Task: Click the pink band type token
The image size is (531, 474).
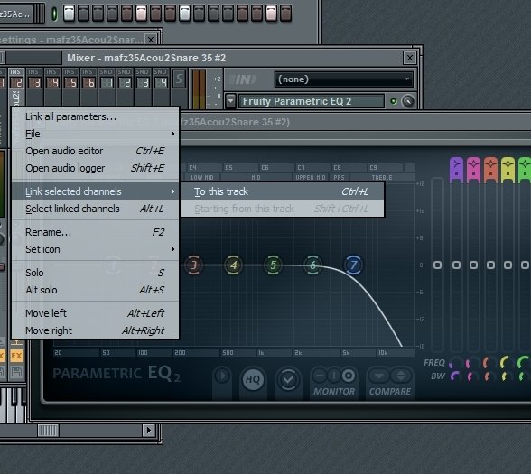Action: 473,170
